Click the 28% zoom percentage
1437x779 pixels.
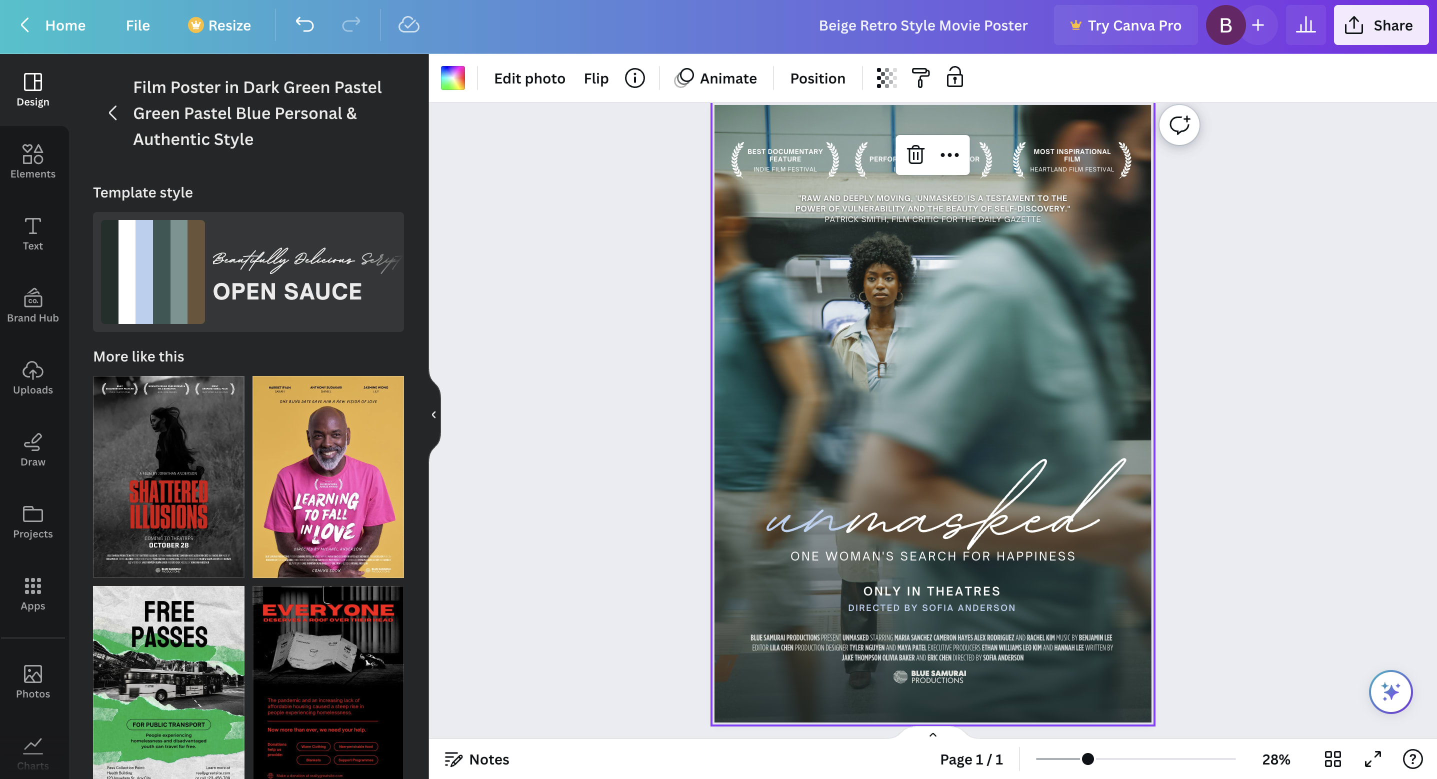coord(1276,759)
